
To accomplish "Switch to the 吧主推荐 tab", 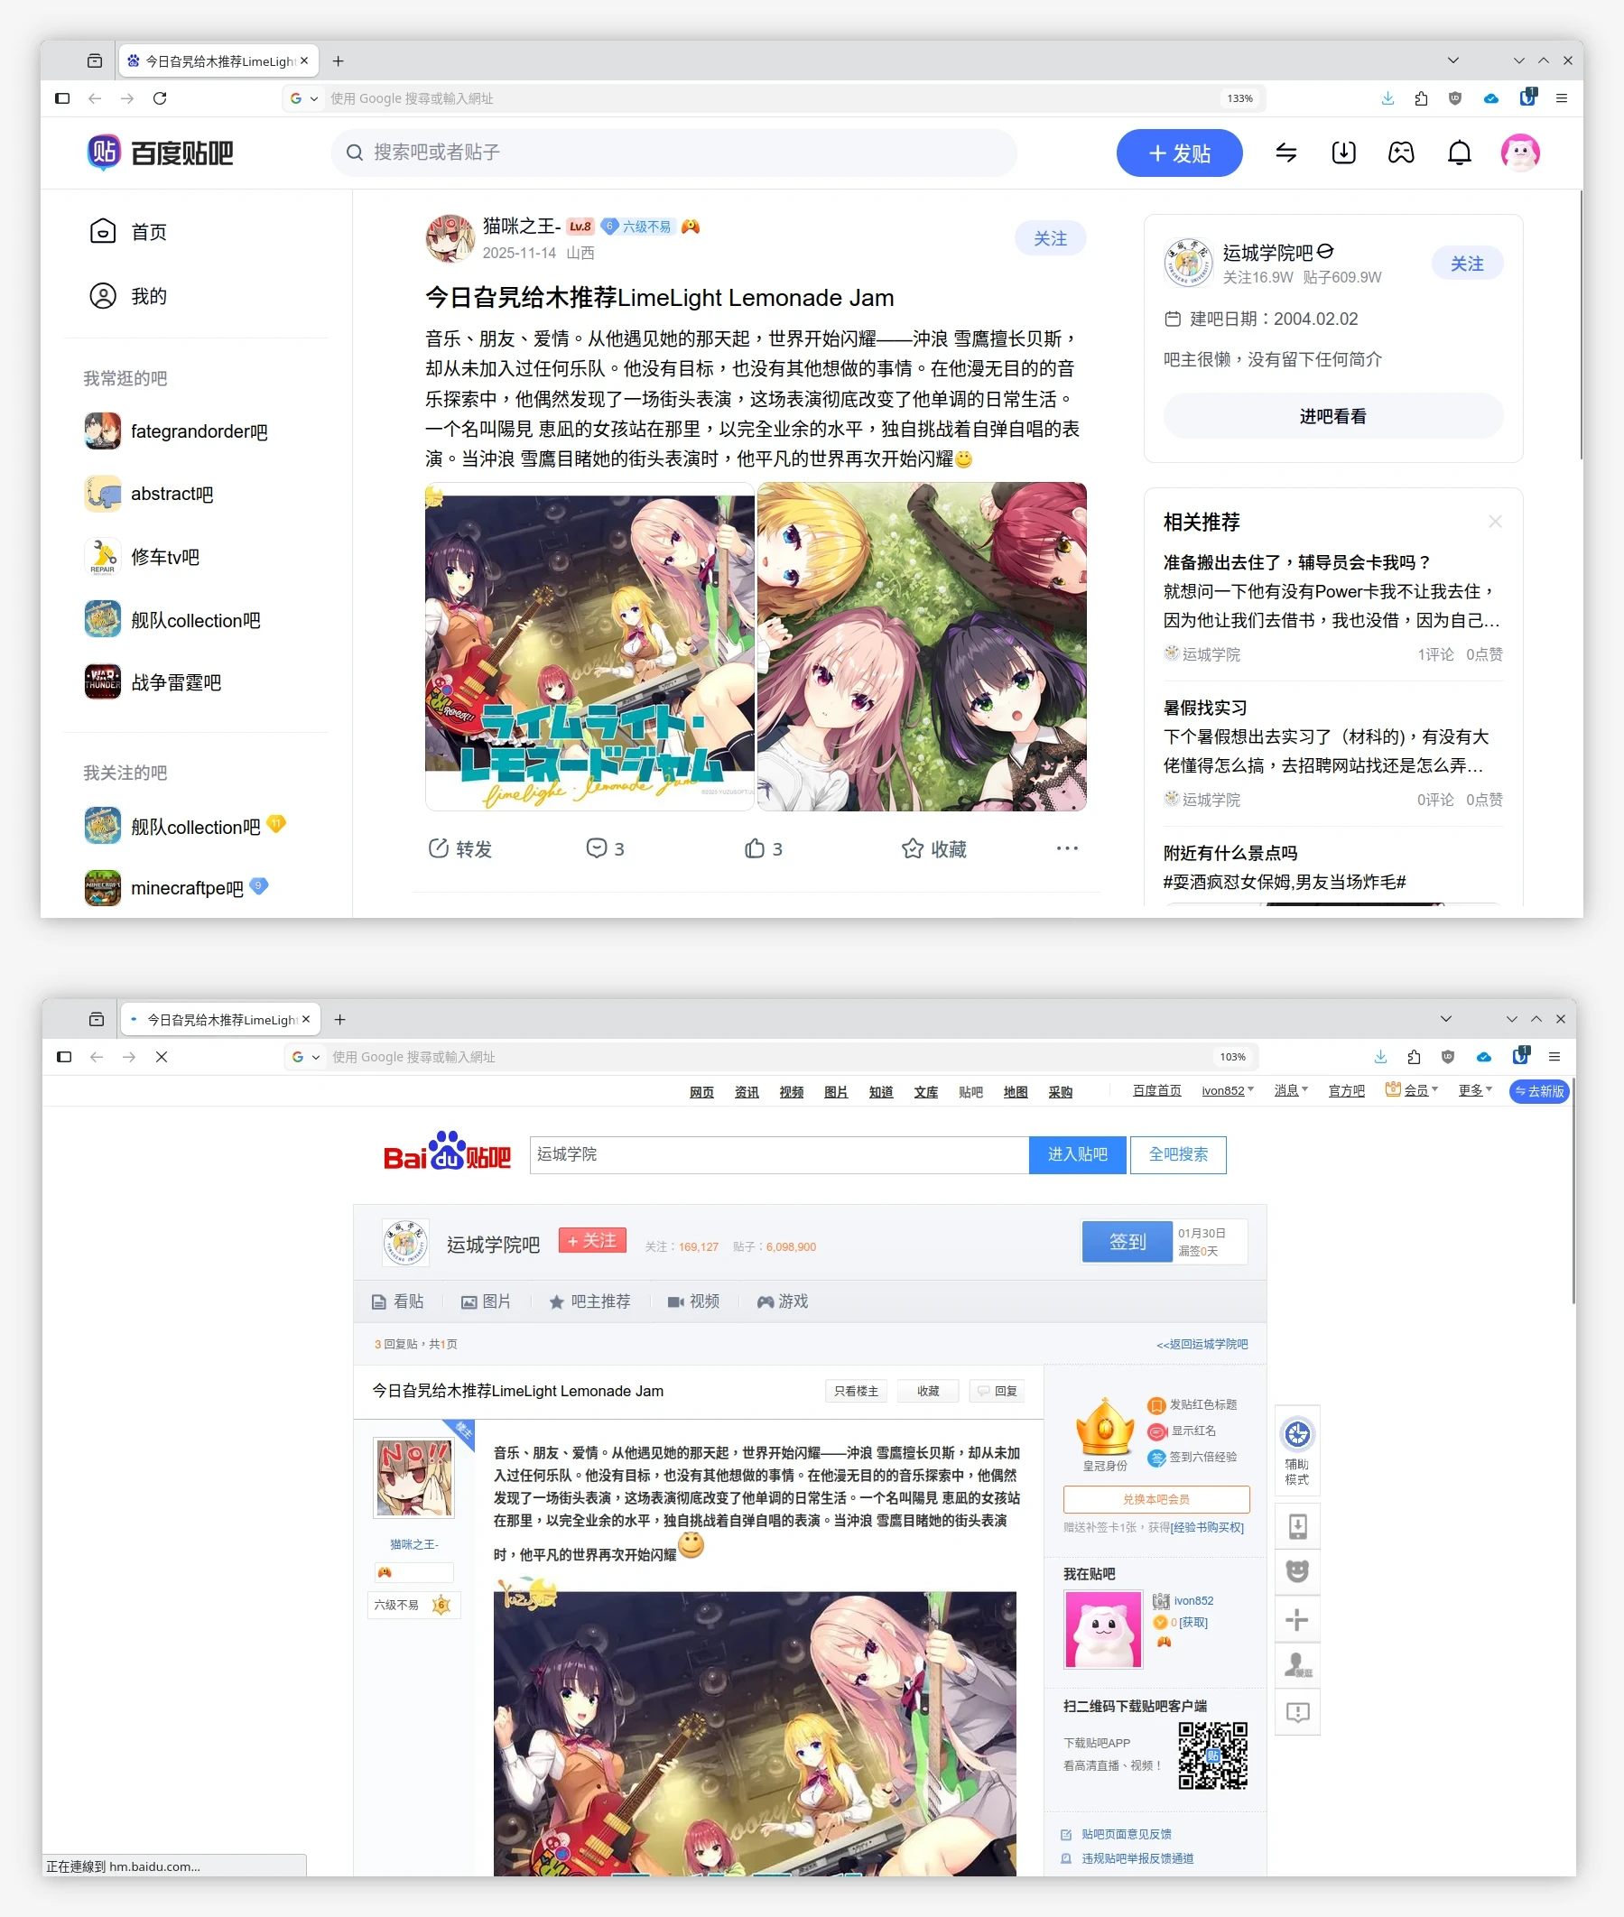I will tap(590, 1301).
